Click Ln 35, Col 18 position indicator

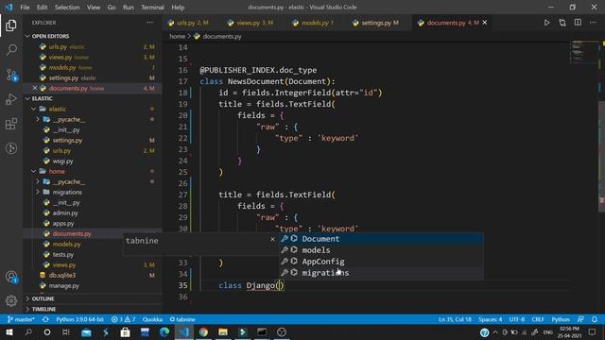coord(455,319)
